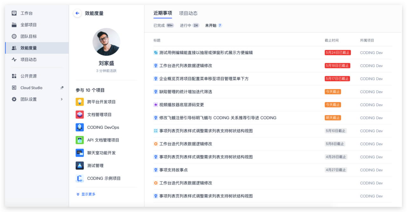Open item 视频播放器底层源码变更
This screenshot has height=212, width=407.
pos(182,105)
